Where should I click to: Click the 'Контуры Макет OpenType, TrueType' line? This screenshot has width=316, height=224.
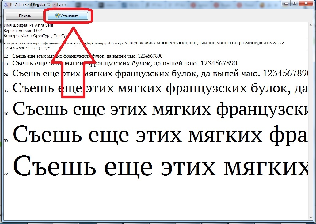tap(37, 36)
